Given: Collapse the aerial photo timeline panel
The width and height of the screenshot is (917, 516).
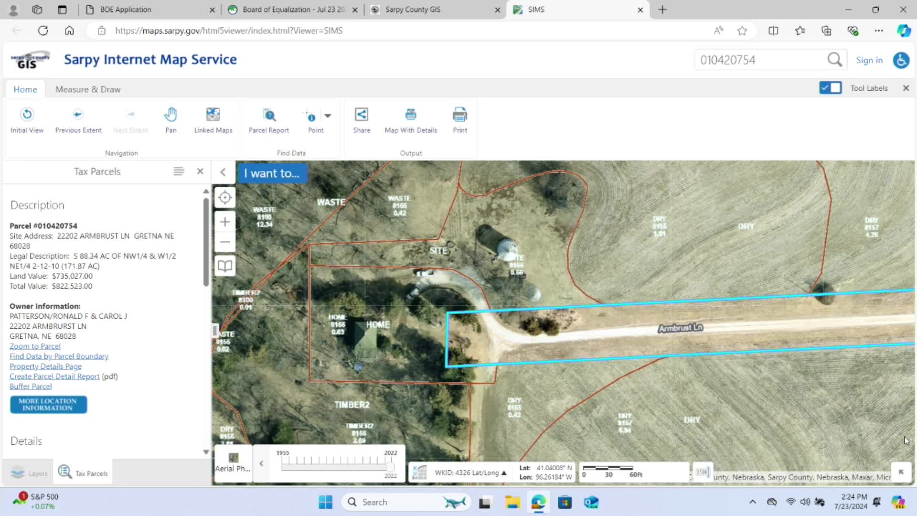Looking at the screenshot, I should [261, 463].
